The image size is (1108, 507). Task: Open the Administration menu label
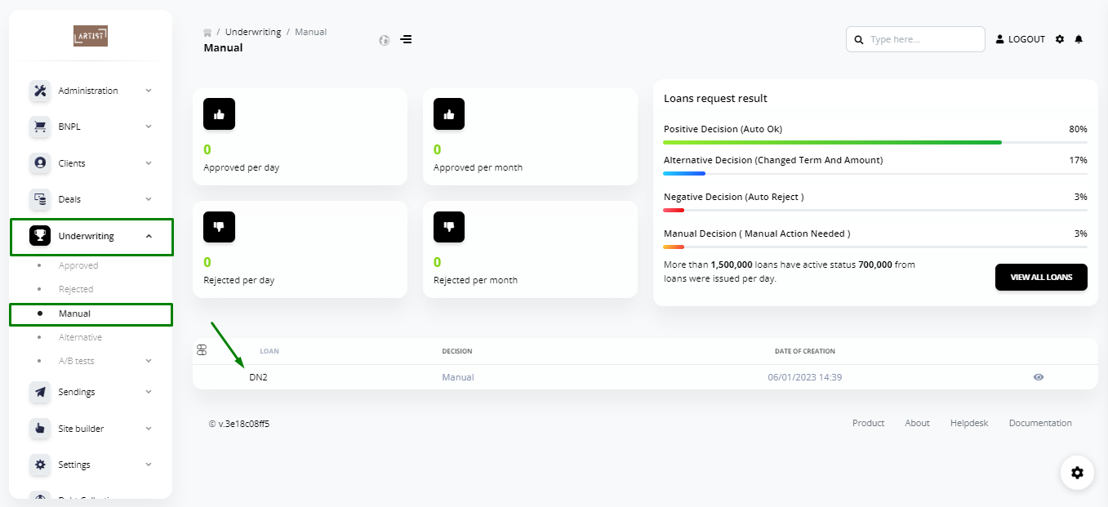(88, 91)
